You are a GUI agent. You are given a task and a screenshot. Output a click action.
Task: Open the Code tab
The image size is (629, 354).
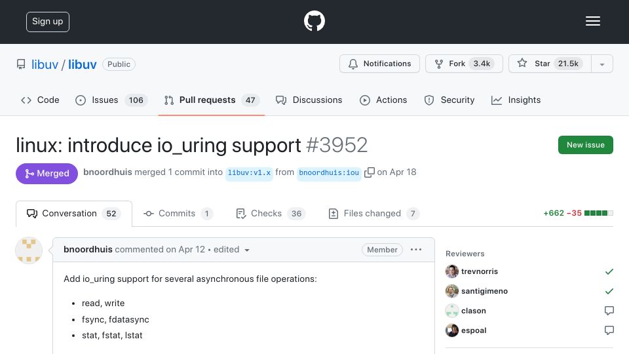point(40,100)
